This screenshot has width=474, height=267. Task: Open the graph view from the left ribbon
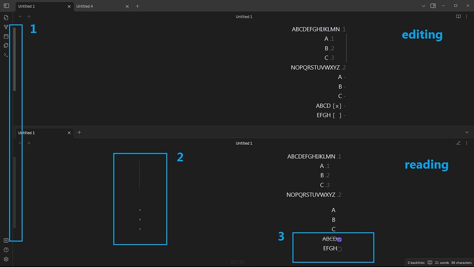point(6,27)
